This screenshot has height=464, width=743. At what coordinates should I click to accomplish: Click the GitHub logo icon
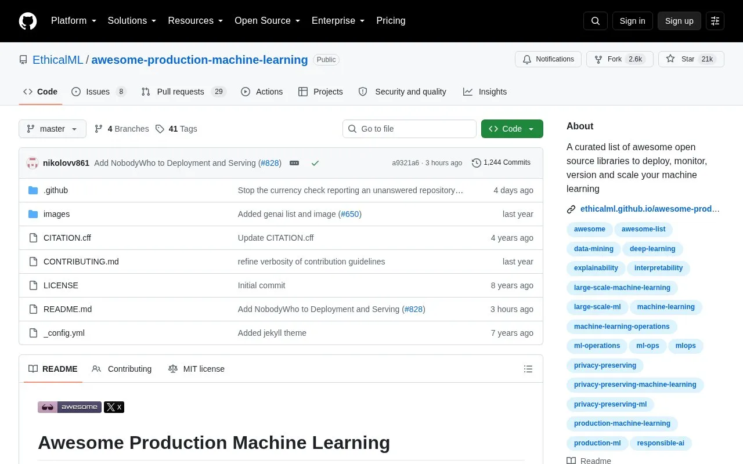click(x=28, y=21)
